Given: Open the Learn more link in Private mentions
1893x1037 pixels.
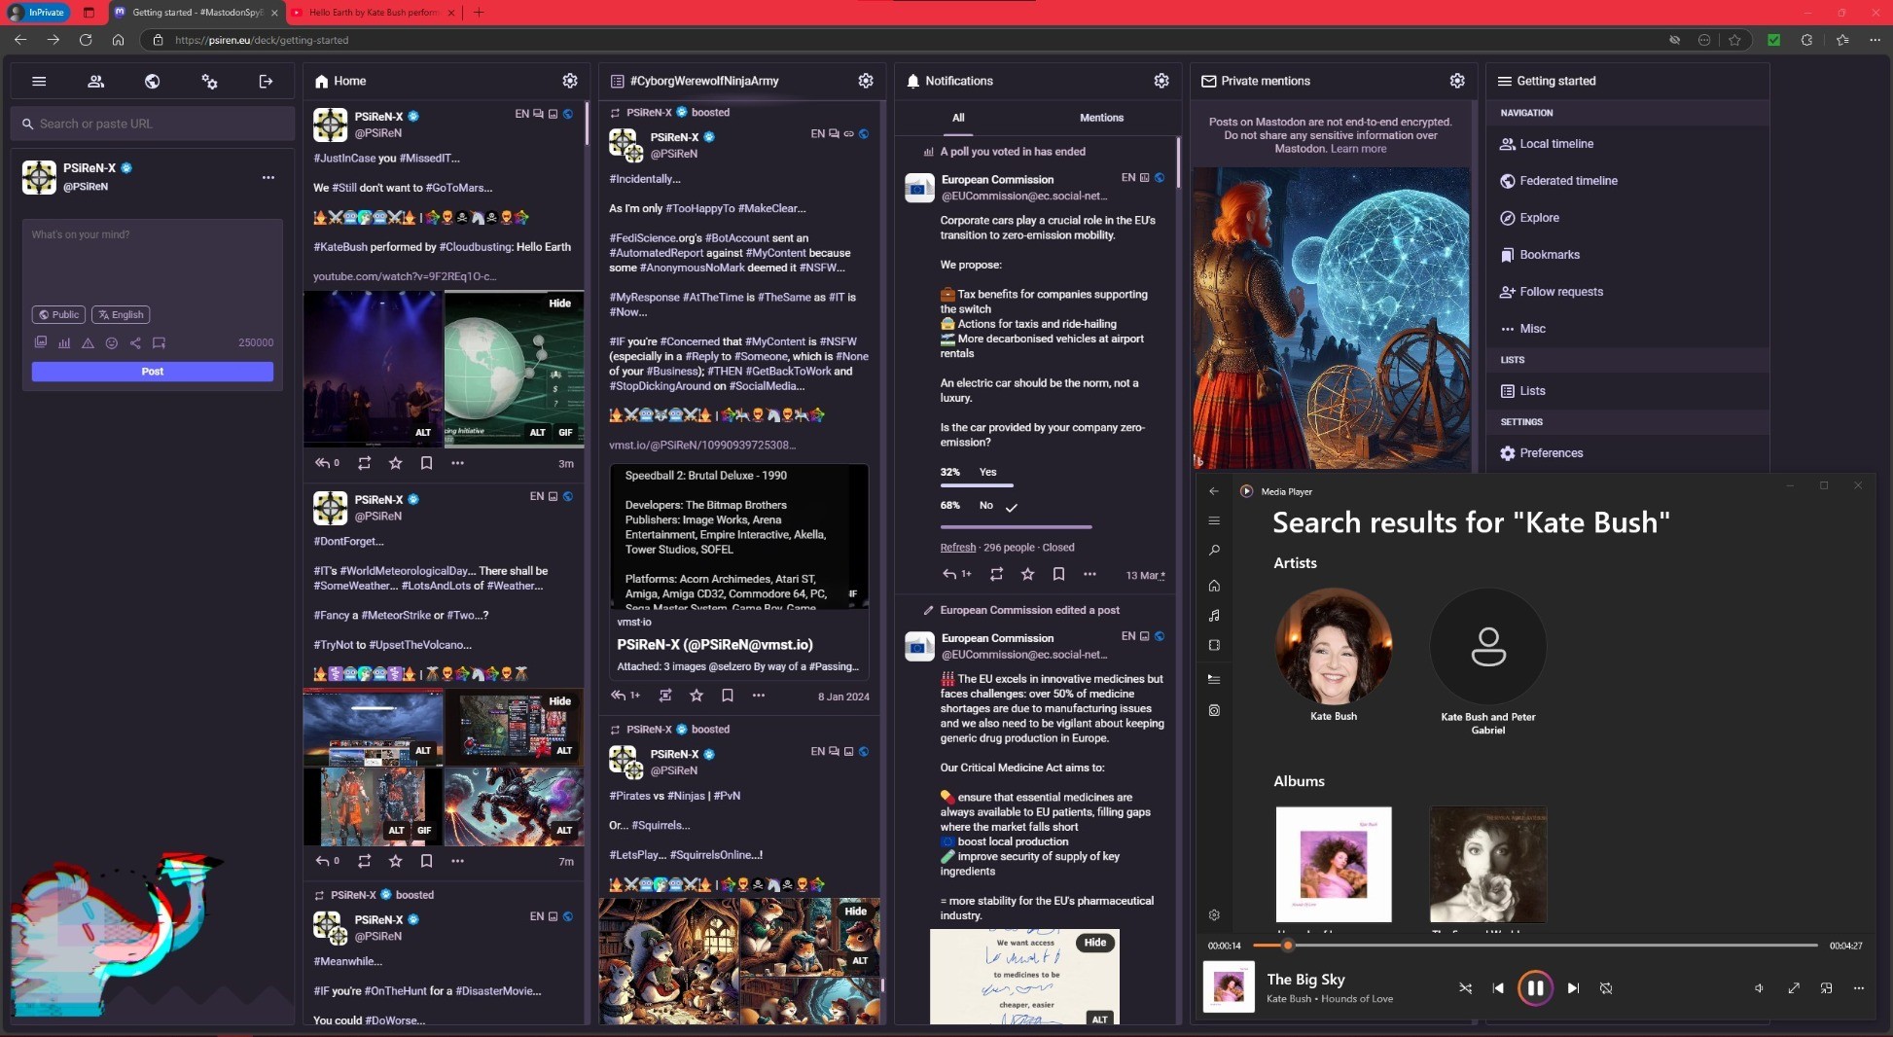Looking at the screenshot, I should pos(1358,149).
